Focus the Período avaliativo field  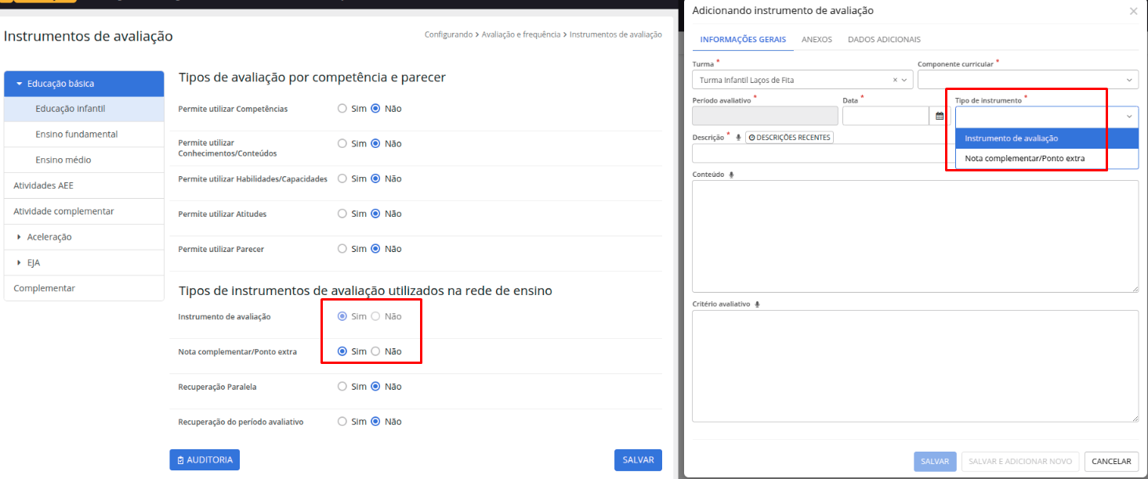click(x=765, y=116)
